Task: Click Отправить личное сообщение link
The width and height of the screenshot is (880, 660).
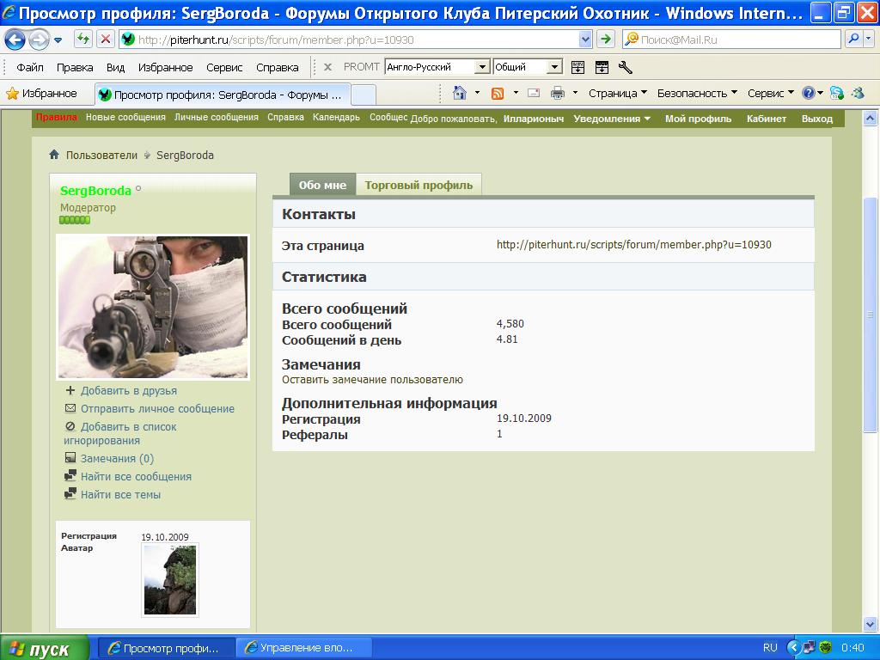Action: tap(157, 409)
